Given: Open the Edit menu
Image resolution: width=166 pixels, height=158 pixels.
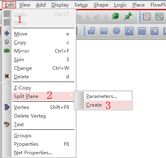Looking at the screenshot, I should (x=9, y=5).
